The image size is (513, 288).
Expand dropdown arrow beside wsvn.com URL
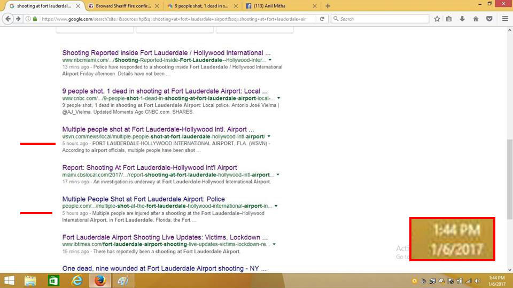[269, 136]
